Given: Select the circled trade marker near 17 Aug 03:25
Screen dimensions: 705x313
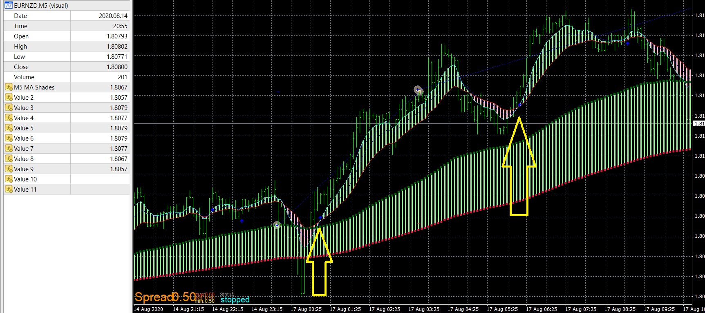Looking at the screenshot, I should coord(418,90).
